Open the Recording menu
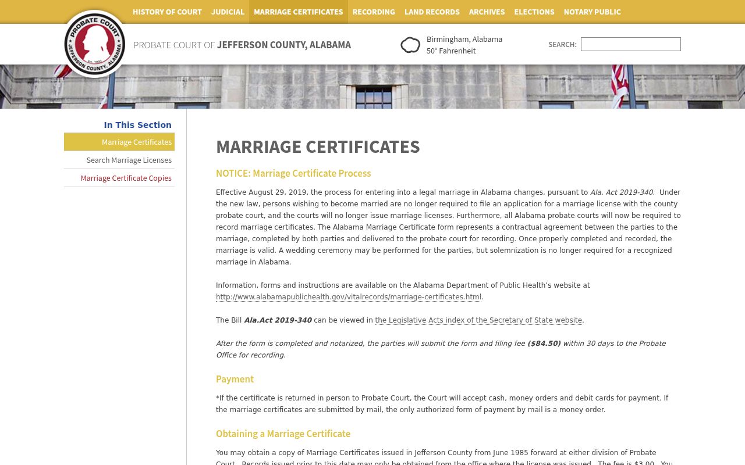This screenshot has height=465, width=745. (374, 12)
